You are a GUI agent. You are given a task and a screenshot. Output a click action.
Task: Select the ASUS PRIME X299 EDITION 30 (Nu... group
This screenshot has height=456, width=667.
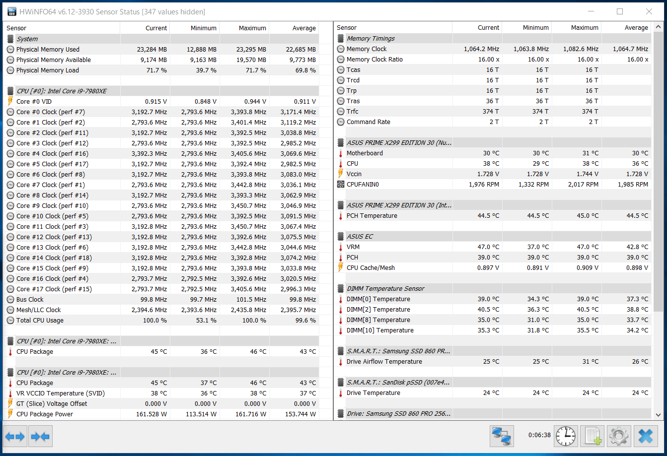tap(493, 142)
